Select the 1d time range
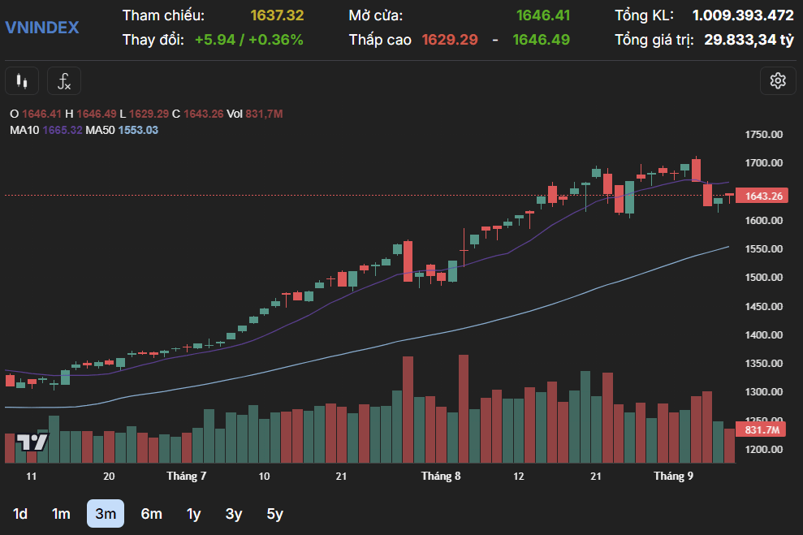 20,514
